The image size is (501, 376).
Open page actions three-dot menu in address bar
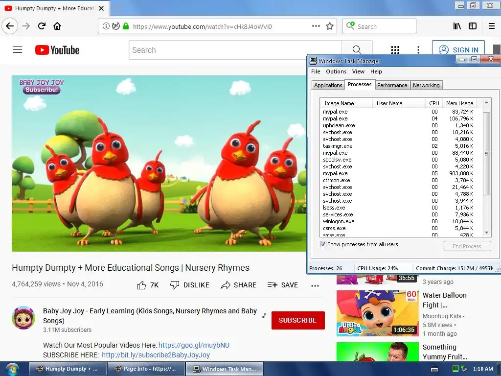316,26
